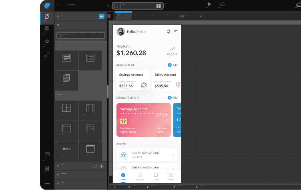Image resolution: width=301 pixels, height=190 pixels.
Task: Click the blue plus add button
Action: point(102,16)
